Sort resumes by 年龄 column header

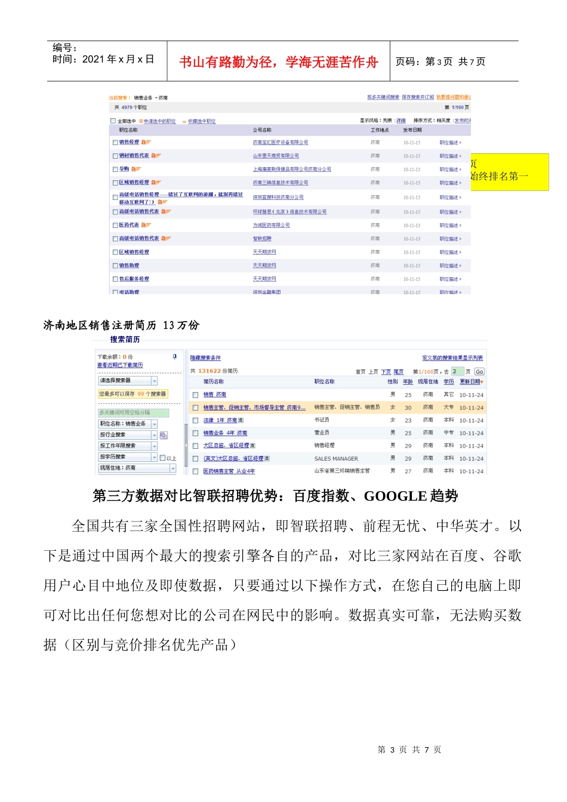408,382
